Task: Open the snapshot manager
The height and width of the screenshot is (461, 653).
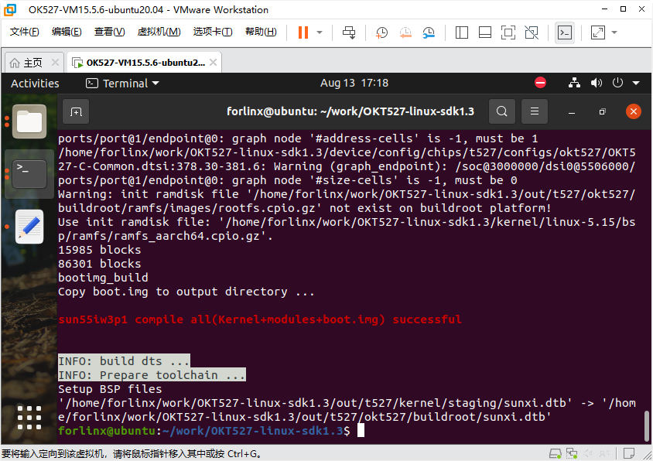Action: coord(429,32)
